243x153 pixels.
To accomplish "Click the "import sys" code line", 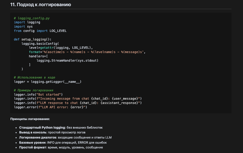I will [23, 27].
